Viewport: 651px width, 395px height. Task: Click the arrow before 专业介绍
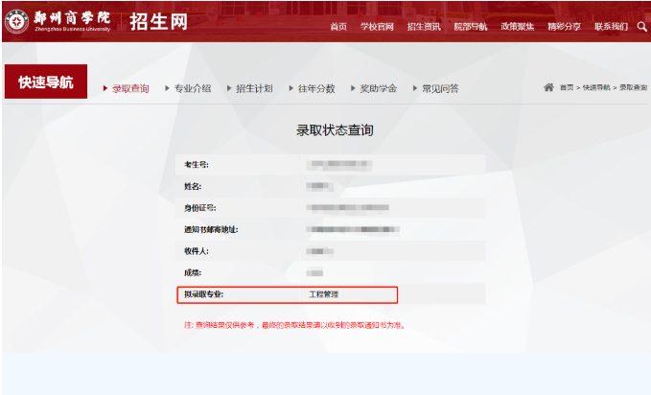click(x=168, y=88)
